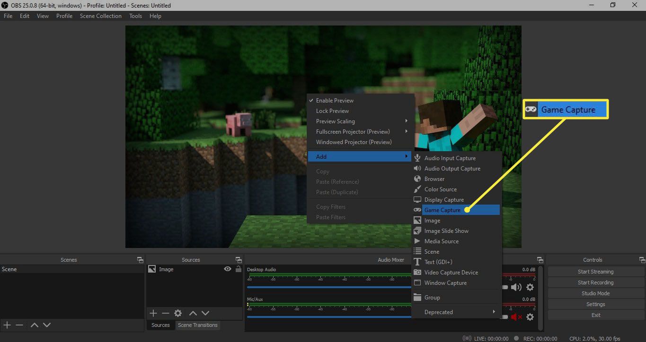
Task: Add a new scene with the plus icon
Action: tap(7, 325)
